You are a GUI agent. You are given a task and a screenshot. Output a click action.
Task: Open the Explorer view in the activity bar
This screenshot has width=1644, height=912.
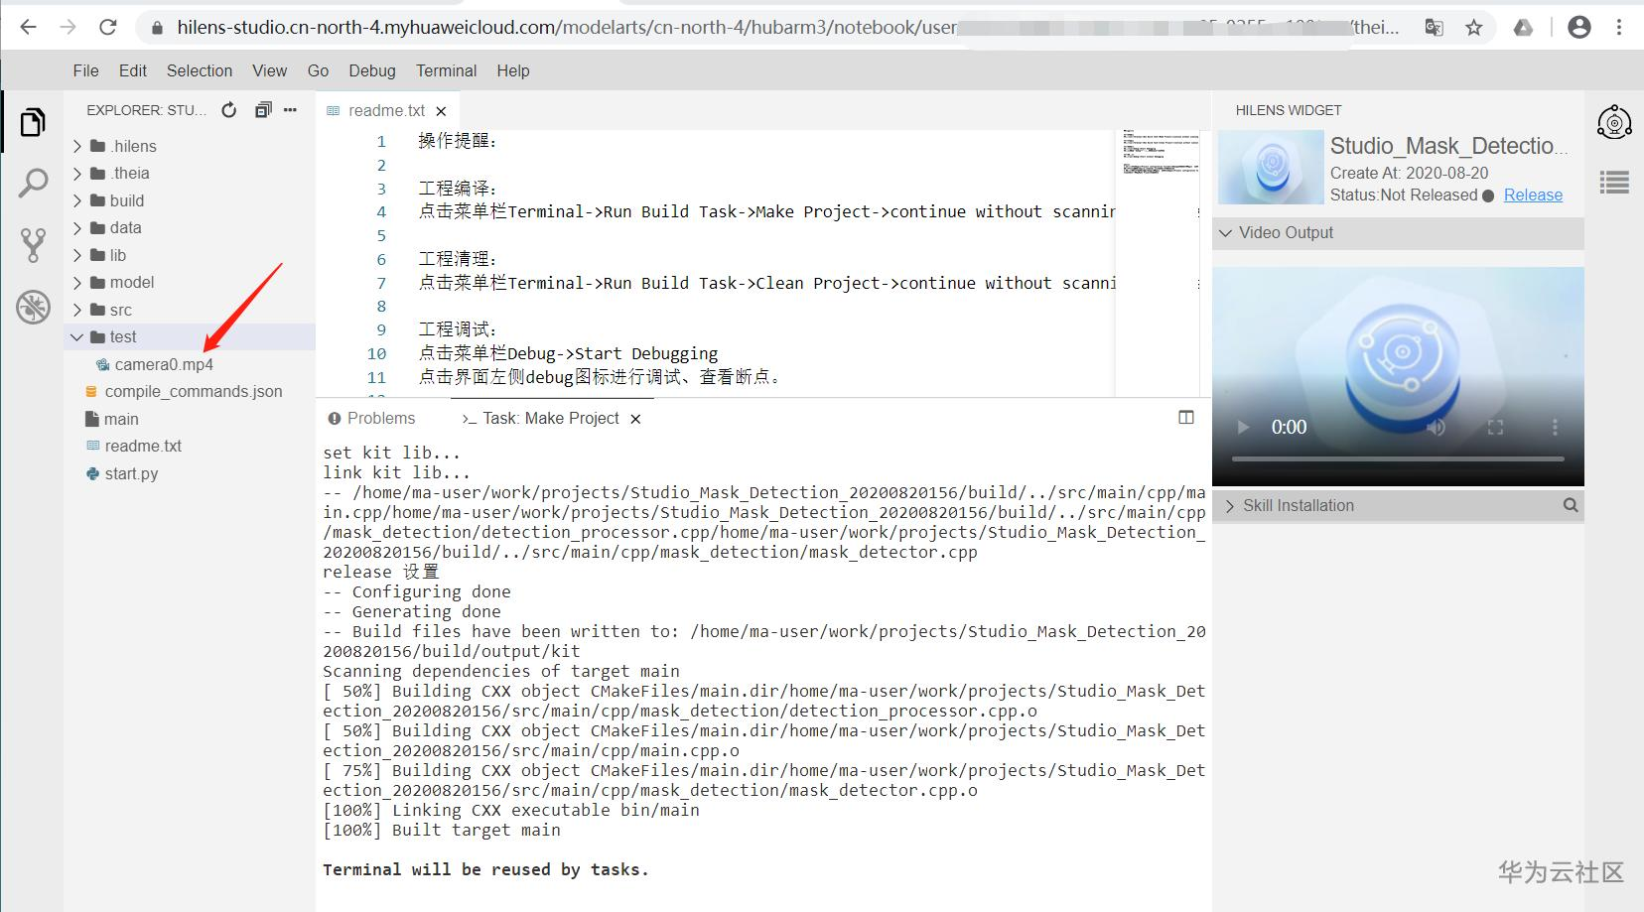pyautogui.click(x=33, y=122)
